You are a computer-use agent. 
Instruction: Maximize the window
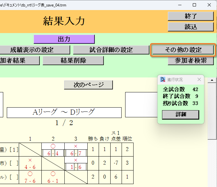click(194, 5)
